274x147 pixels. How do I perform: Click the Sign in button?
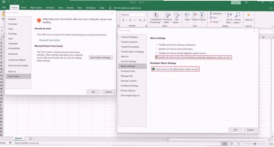(x=236, y=3)
